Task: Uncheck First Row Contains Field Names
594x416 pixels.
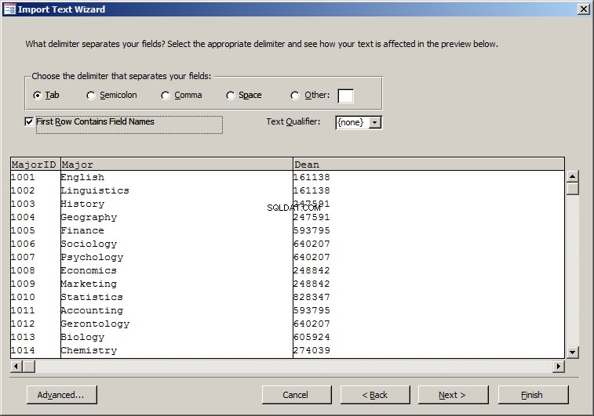Action: click(x=29, y=121)
